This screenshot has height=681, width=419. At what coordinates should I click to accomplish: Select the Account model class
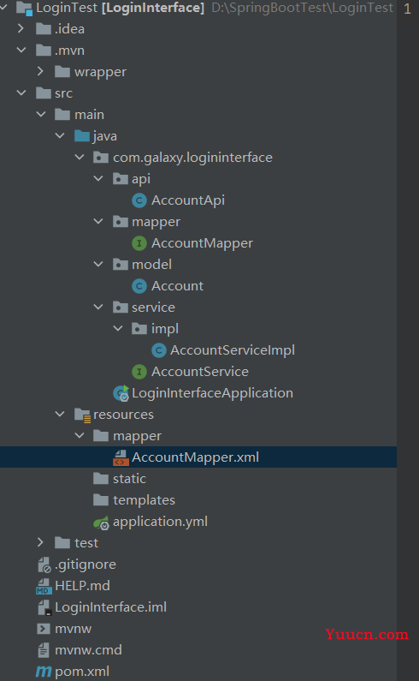point(177,286)
